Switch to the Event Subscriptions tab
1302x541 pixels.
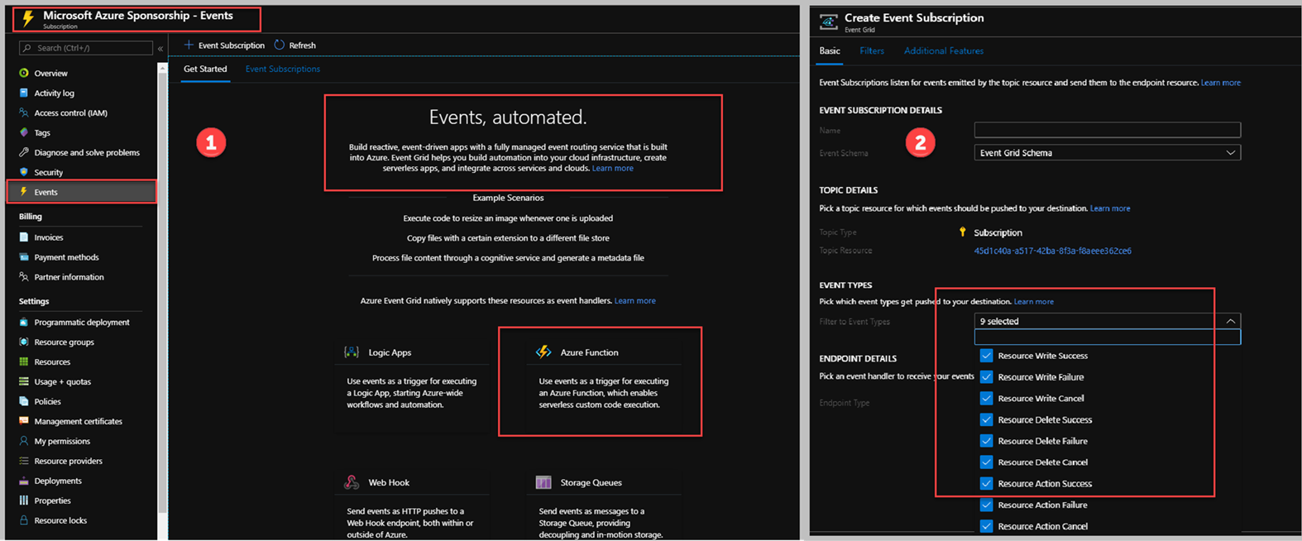283,69
